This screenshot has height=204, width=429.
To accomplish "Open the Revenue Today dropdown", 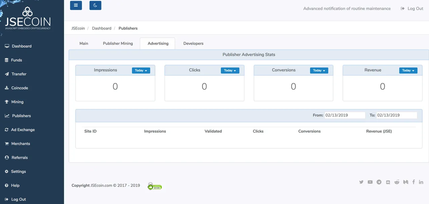I will coord(408,71).
